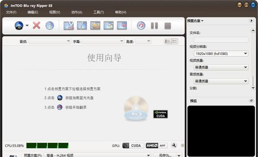The height and width of the screenshot is (157, 258).
Task: Toggle the NVIDIA CUDA GPU button
Action: (133, 146)
